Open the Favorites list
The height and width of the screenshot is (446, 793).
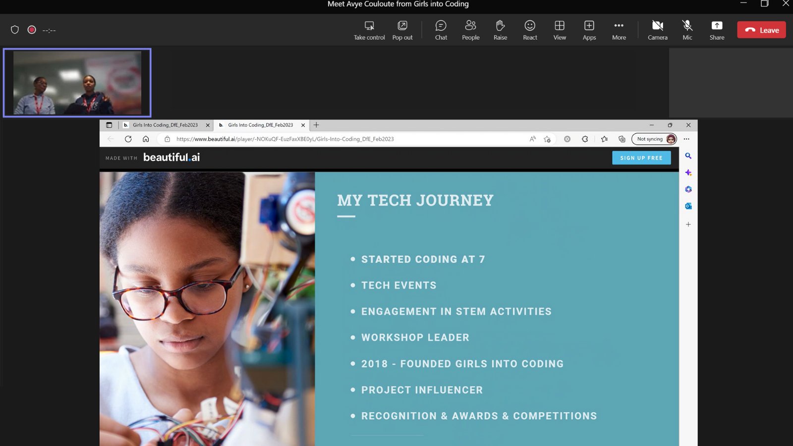pyautogui.click(x=604, y=139)
